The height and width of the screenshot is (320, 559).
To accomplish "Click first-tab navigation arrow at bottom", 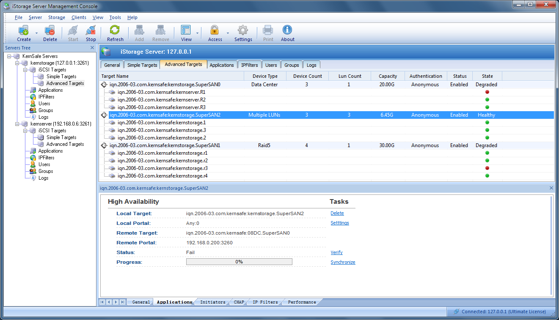I will coord(102,302).
